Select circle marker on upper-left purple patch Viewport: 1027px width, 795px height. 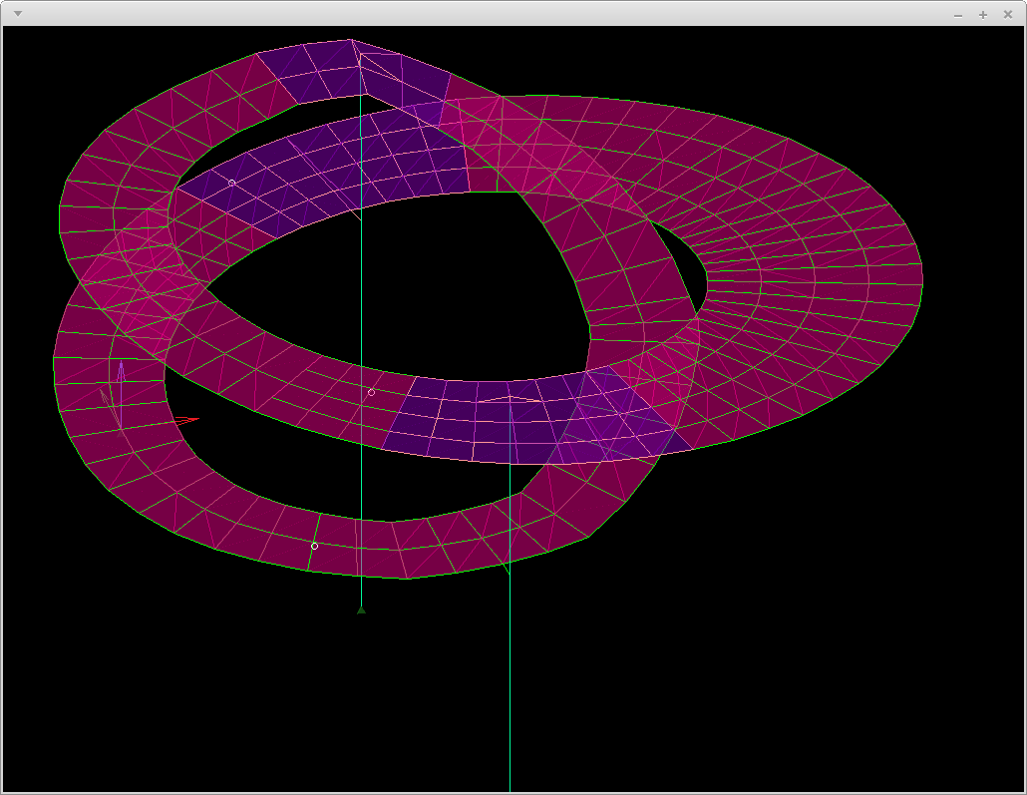(232, 183)
